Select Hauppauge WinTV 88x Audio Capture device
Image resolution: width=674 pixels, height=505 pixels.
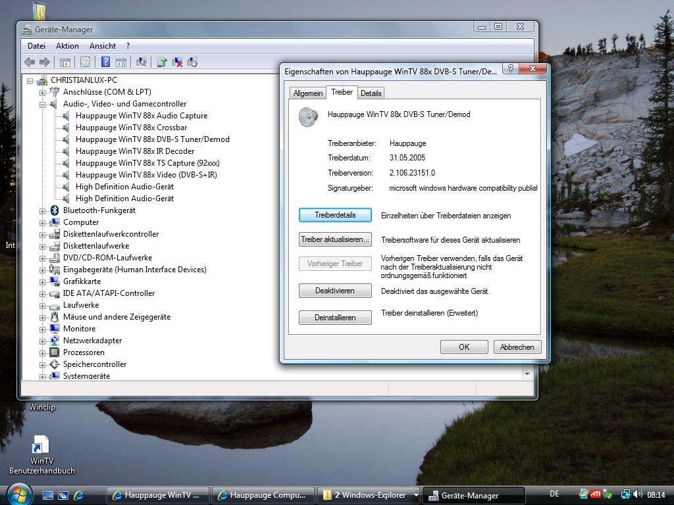[142, 116]
